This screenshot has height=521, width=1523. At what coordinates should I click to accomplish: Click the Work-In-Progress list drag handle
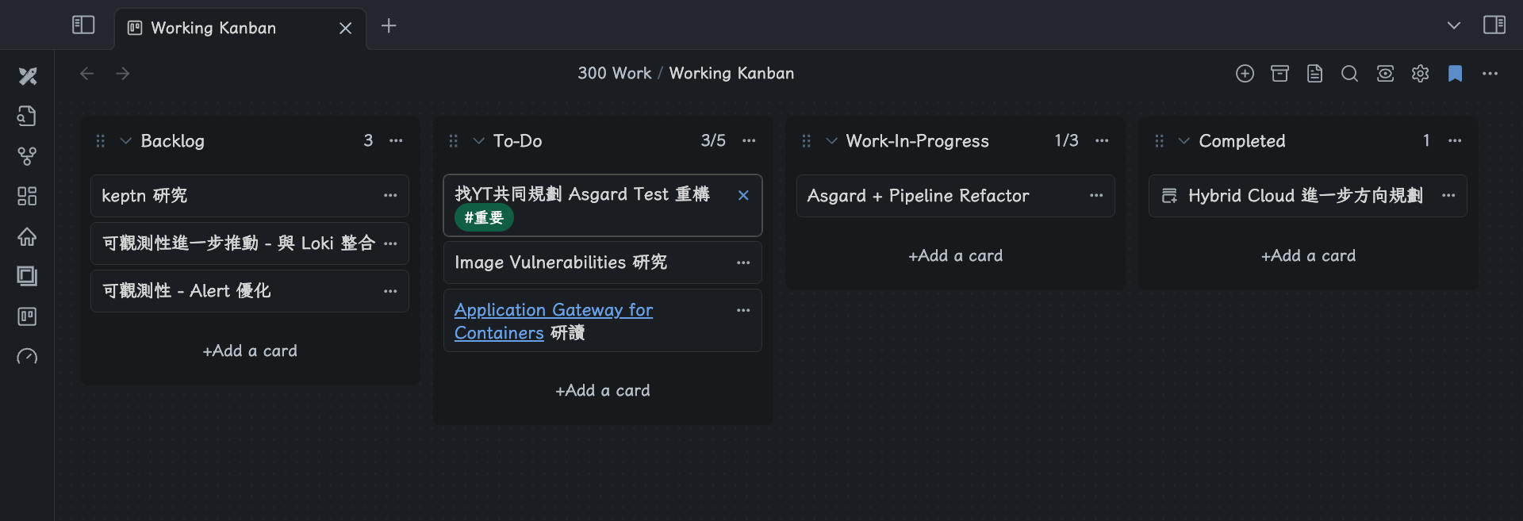click(807, 141)
